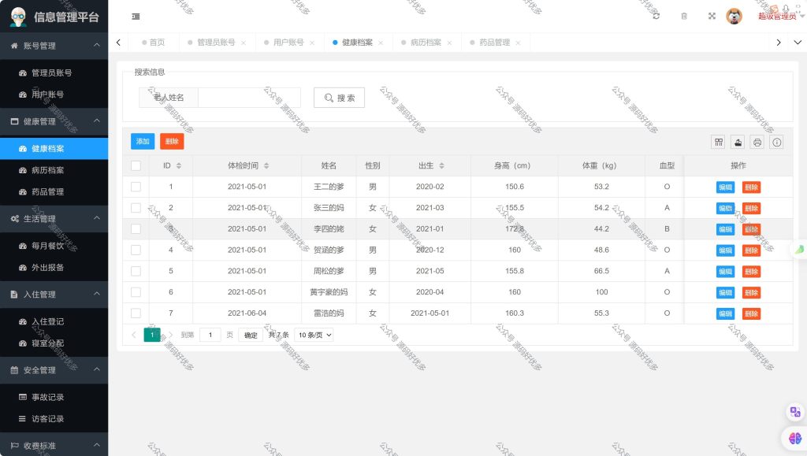807x456 pixels.
Task: Click icon beside 访客记录 sidebar item
Action: pyautogui.click(x=23, y=418)
